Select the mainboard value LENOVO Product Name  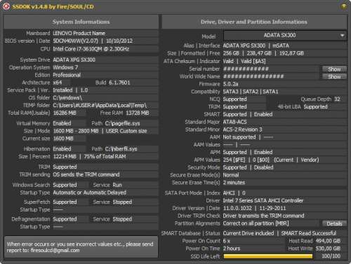pyautogui.click(x=79, y=33)
